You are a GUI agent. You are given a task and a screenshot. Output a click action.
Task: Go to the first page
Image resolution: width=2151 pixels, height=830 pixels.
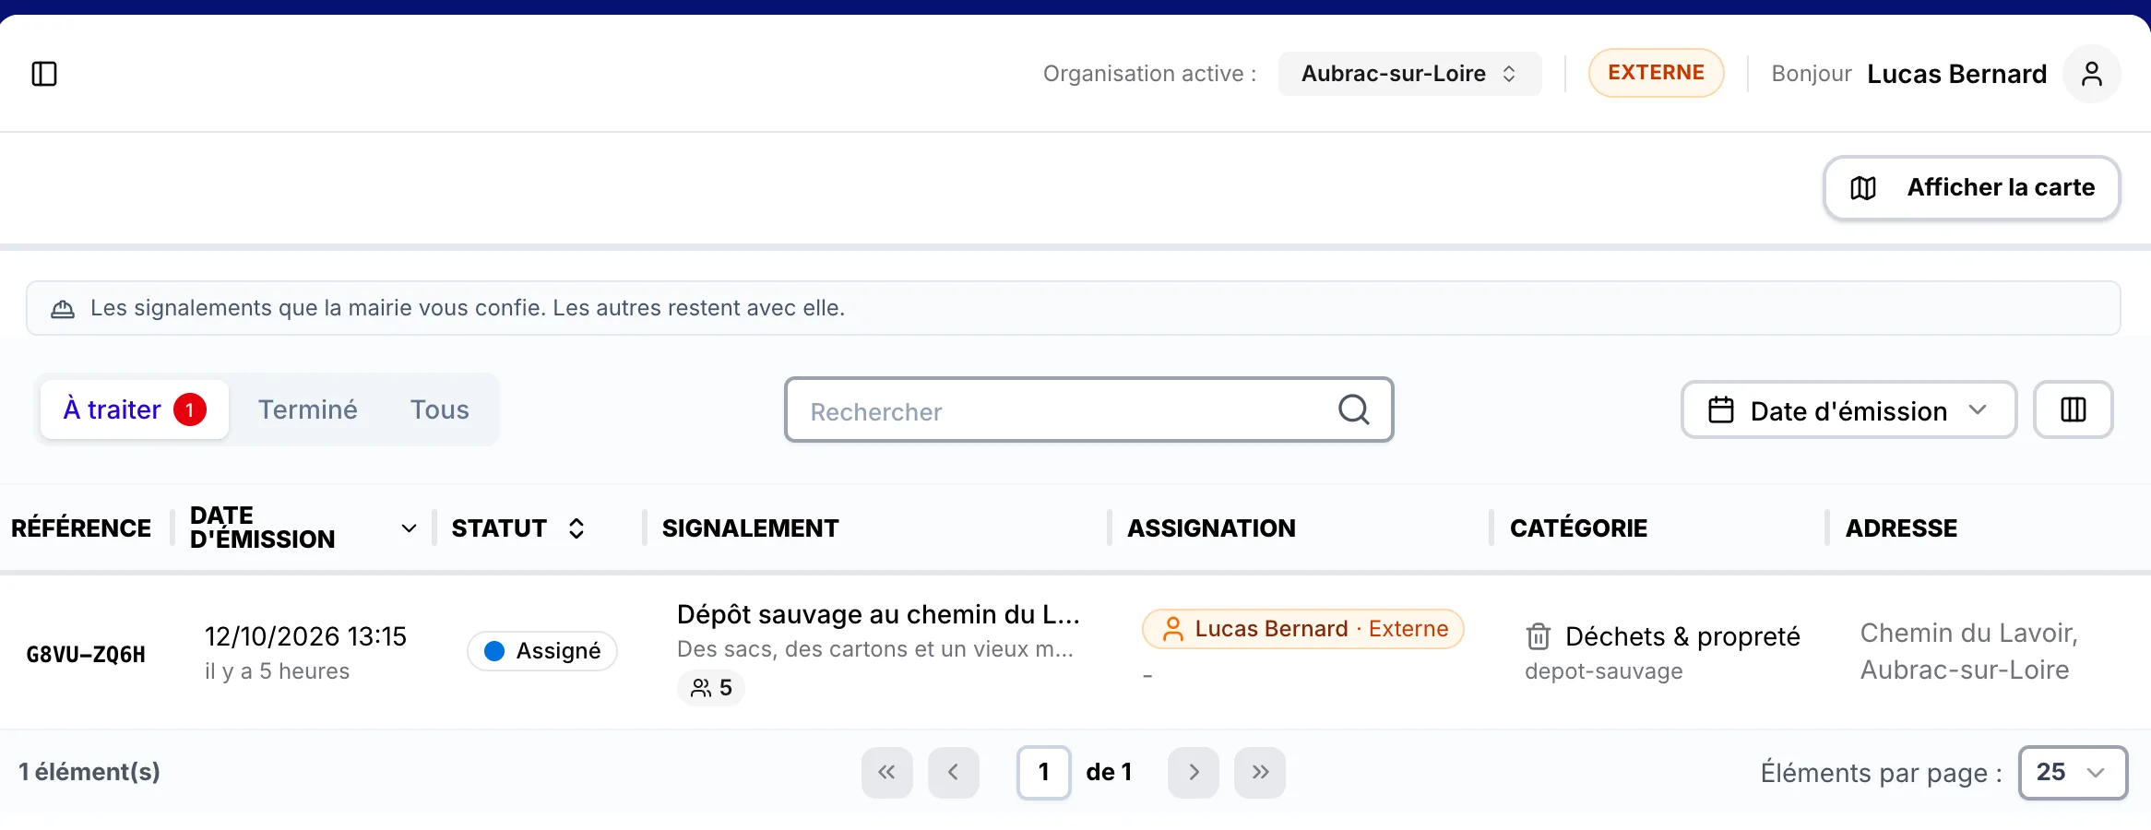click(x=886, y=772)
